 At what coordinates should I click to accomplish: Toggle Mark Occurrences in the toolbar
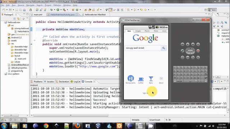click(110, 10)
